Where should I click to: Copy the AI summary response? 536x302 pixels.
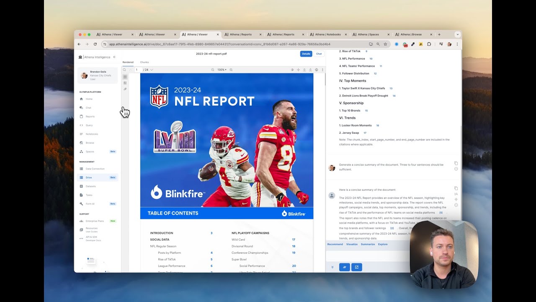[x=456, y=188]
